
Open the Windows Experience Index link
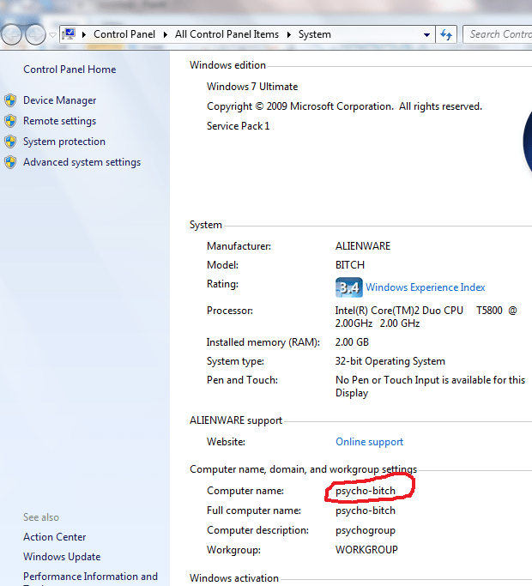pos(425,287)
